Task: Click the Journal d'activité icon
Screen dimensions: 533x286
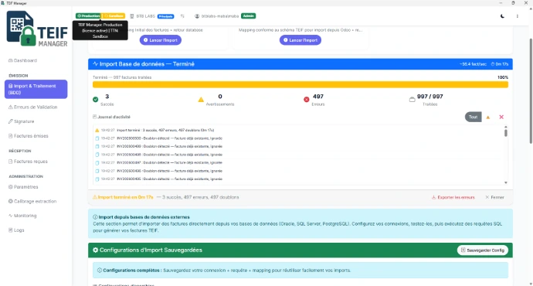Action: click(94, 117)
